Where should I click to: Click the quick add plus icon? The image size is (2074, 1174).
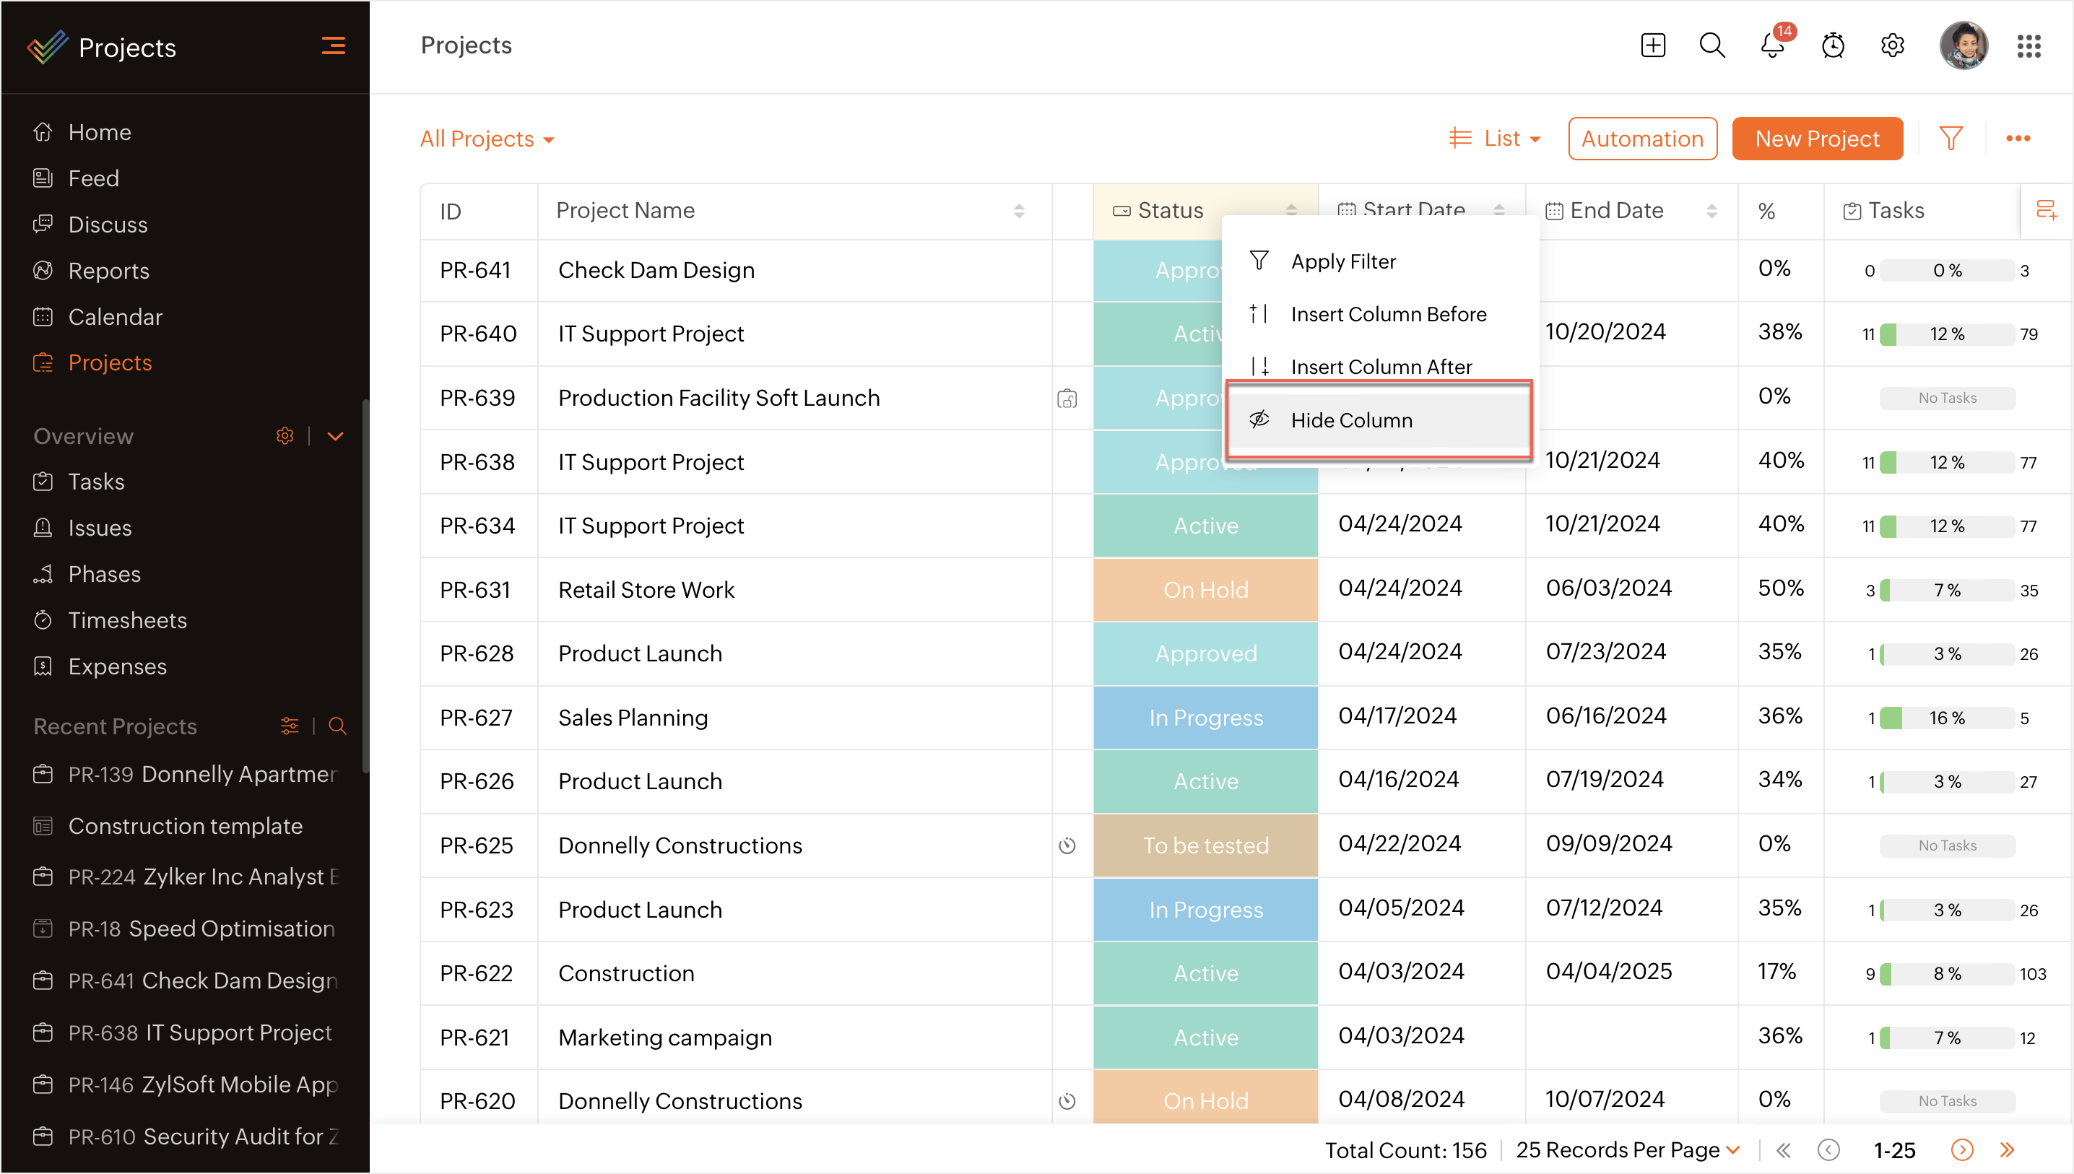(1652, 46)
